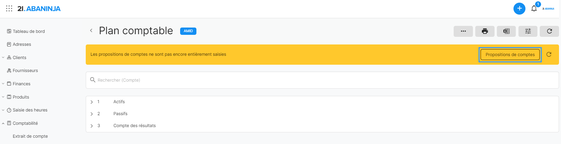Open Tableau de bord in sidebar
This screenshot has width=561, height=144.
(x=29, y=31)
